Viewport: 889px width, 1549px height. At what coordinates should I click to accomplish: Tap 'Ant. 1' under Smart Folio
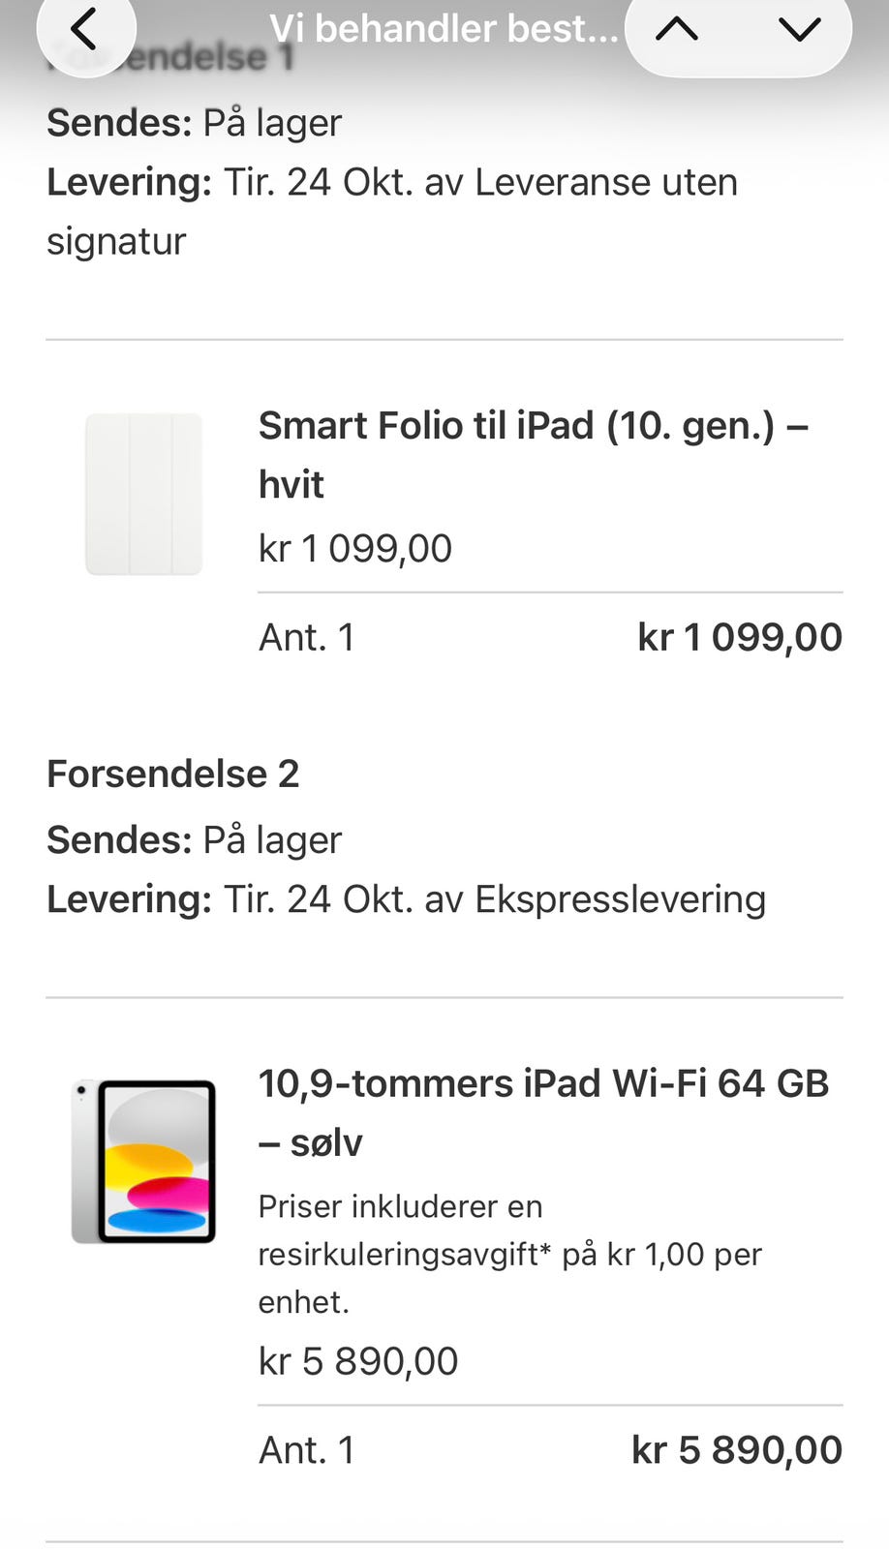[306, 637]
